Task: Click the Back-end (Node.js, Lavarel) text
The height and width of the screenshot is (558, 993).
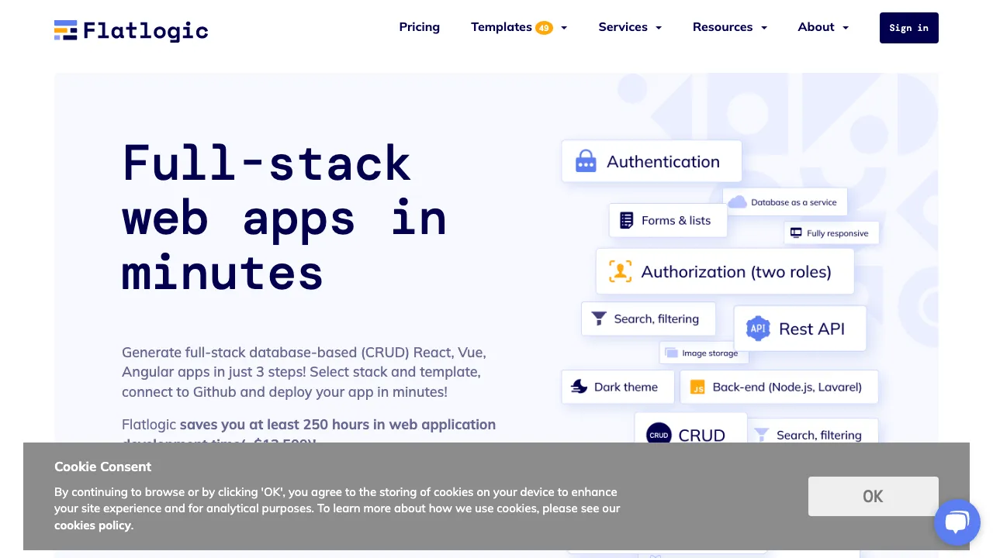Action: 787,387
